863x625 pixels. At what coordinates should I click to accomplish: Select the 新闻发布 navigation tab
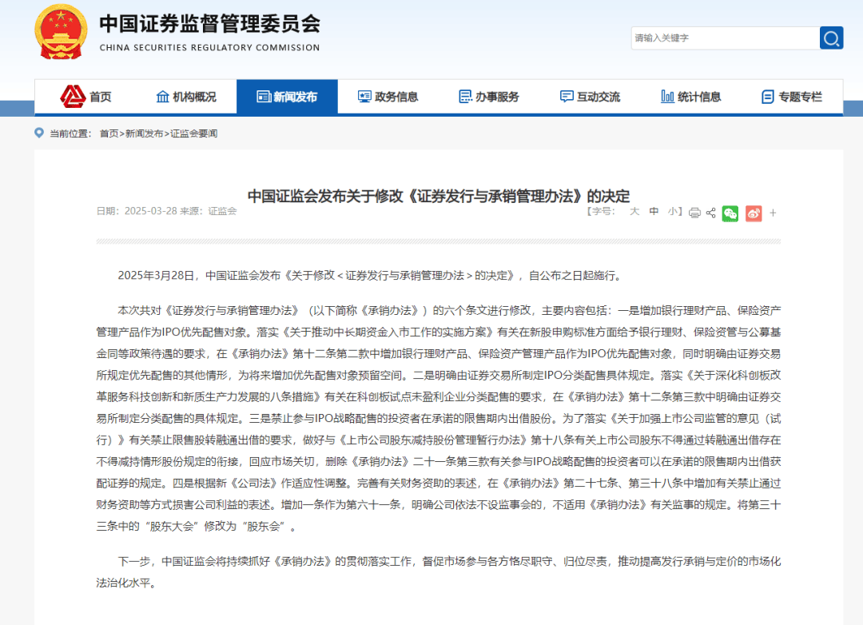[288, 97]
